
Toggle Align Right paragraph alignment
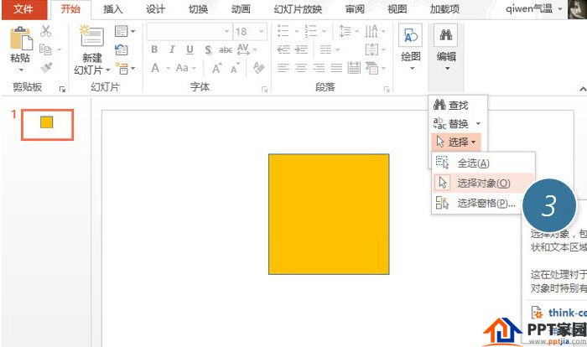(319, 68)
